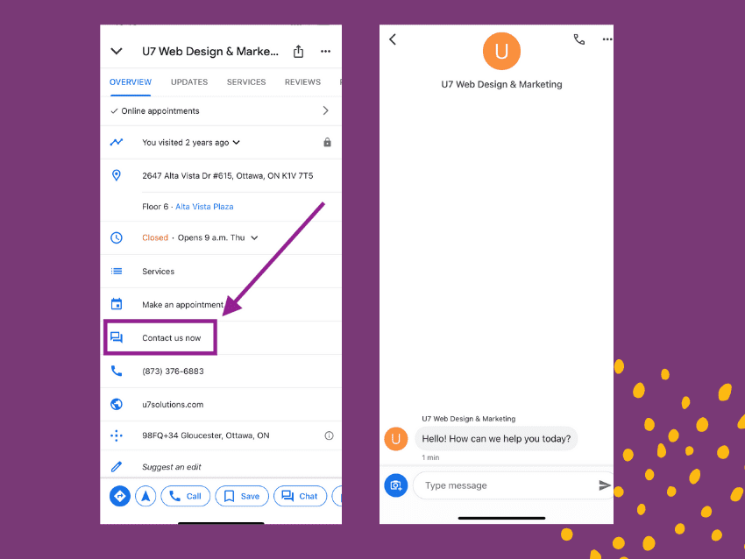
Task: Open the three-dot menu beside the share icon
Action: [x=325, y=52]
